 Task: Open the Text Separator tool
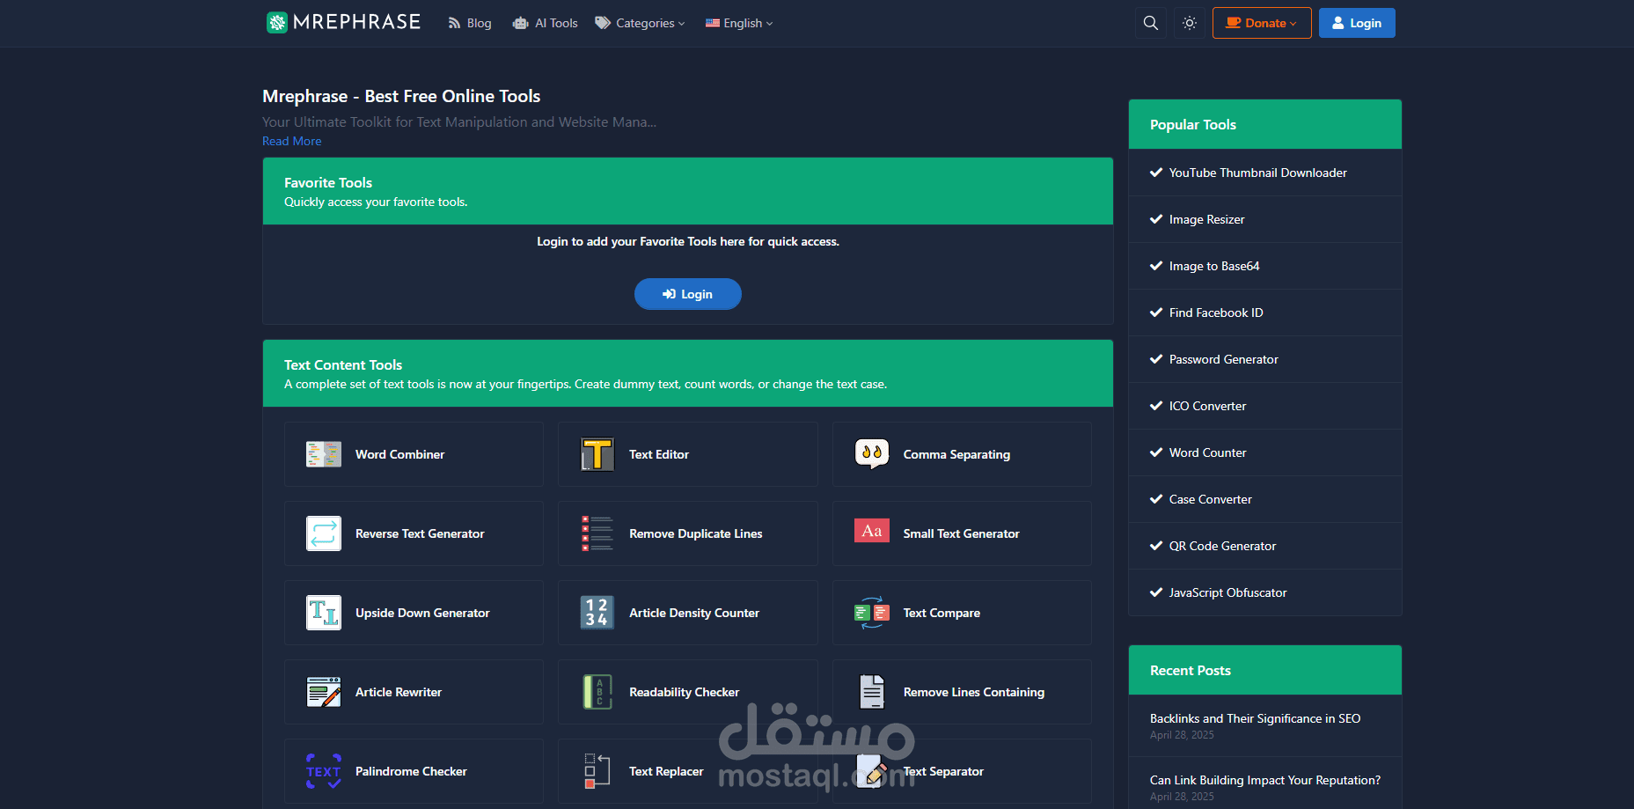(962, 771)
